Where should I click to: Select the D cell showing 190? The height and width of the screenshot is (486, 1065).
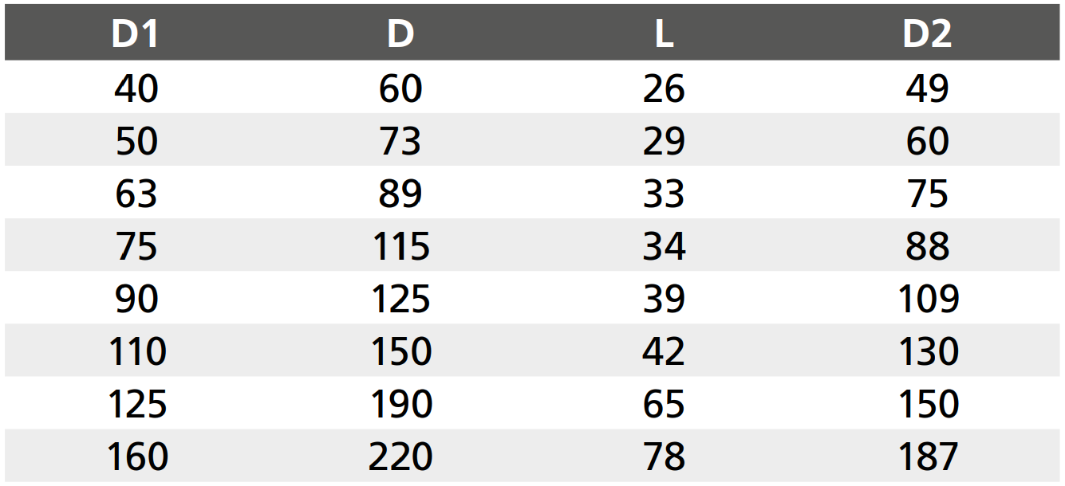click(401, 404)
